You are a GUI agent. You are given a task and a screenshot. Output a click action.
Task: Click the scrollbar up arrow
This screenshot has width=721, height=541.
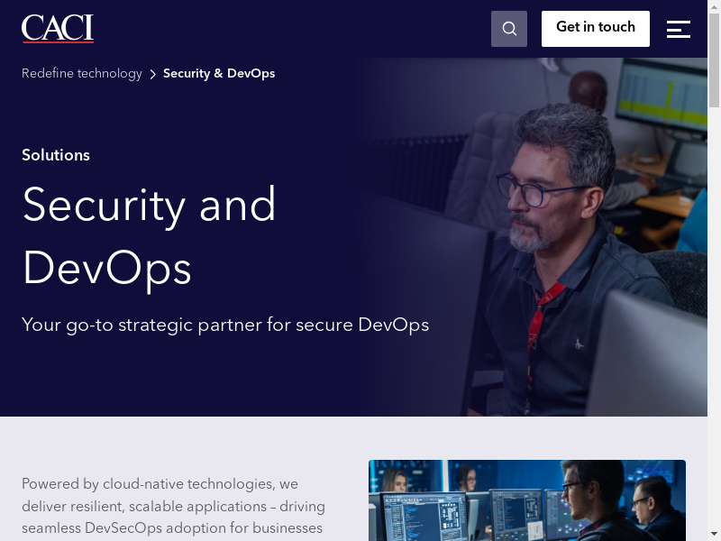click(714, 6)
